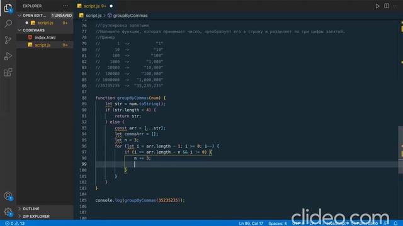This screenshot has width=403, height=226.
Task: Open editor More Actions ellipsis menu
Action: 395,6
